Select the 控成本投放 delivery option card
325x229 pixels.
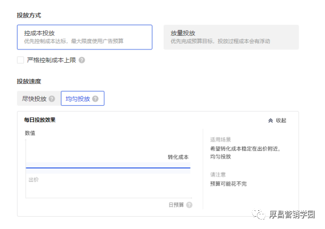(x=84, y=37)
